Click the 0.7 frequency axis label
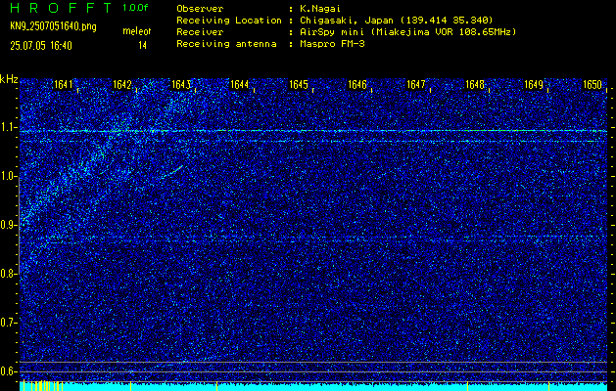This screenshot has height=391, width=616. [9, 323]
